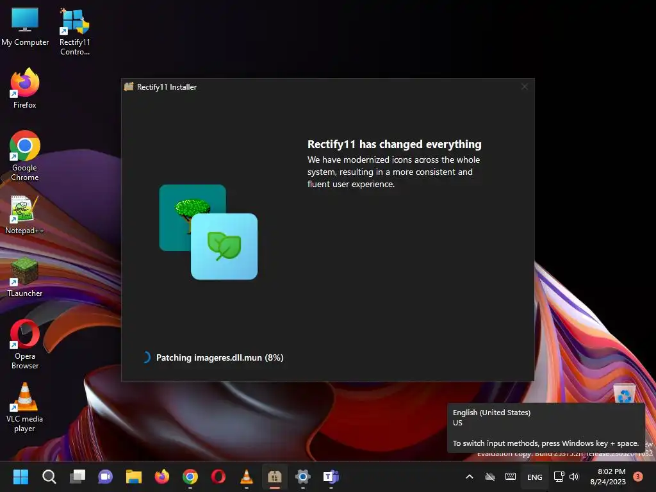Open the touch keyboard tray icon
Image resolution: width=656 pixels, height=492 pixels.
pos(511,477)
